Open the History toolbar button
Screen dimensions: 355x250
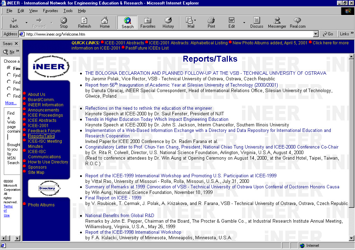pyautogui.click(x=168, y=23)
